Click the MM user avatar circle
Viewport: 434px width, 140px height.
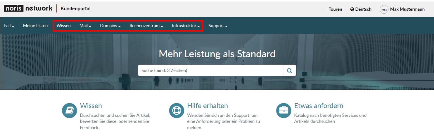[x=384, y=9]
